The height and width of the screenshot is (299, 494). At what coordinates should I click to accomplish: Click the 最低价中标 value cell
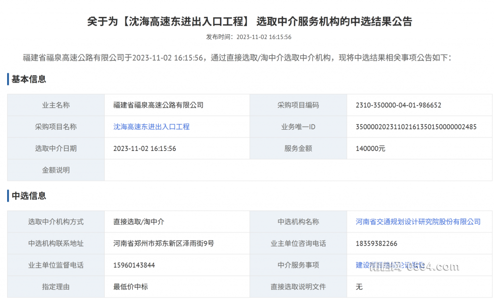(177, 287)
